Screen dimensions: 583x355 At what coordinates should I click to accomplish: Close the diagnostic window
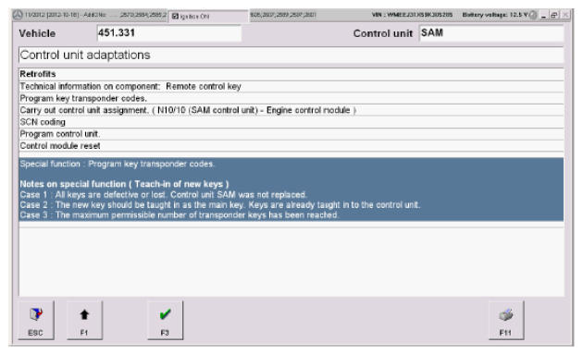[x=565, y=15]
